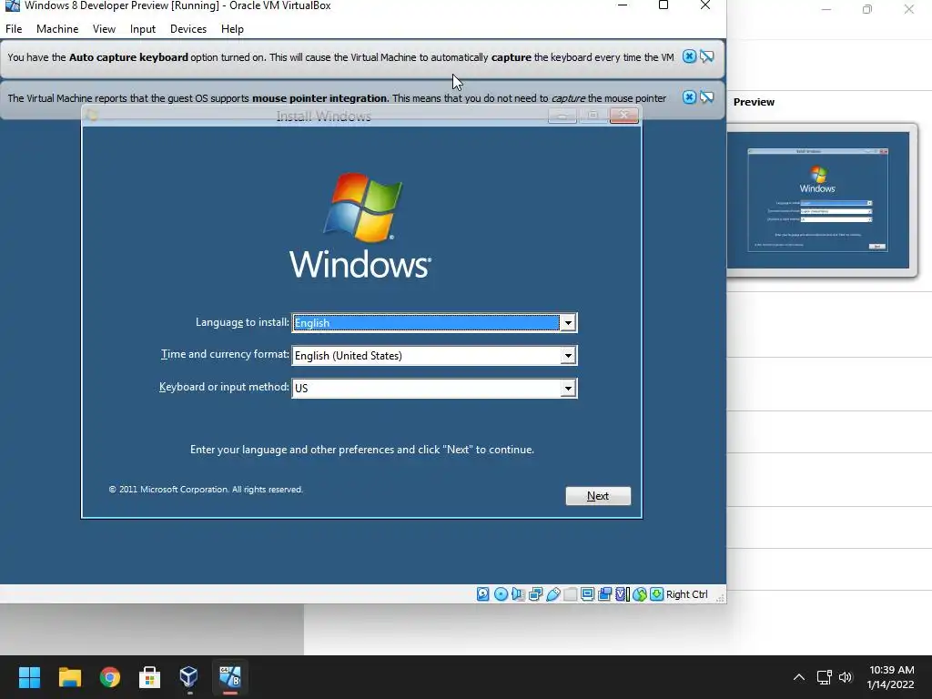This screenshot has width=932, height=699.
Task: Close the Install Windows dialog
Action: click(x=624, y=115)
